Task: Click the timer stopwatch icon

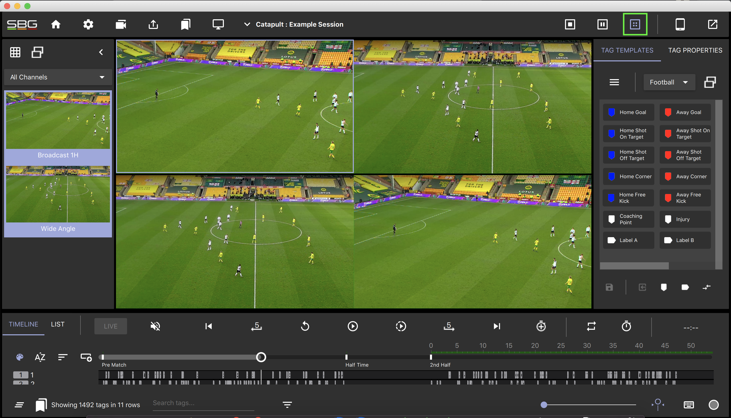Action: 626,326
